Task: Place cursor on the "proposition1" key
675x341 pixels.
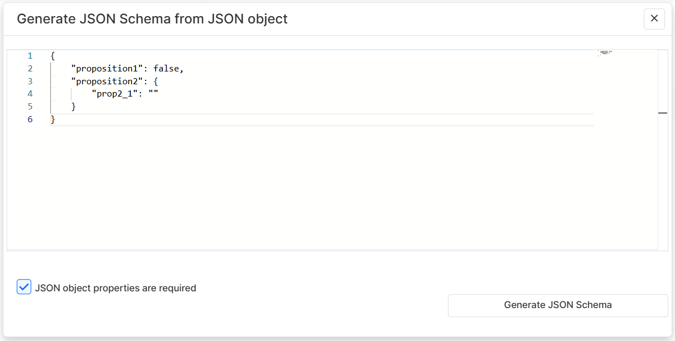Action: pos(107,69)
